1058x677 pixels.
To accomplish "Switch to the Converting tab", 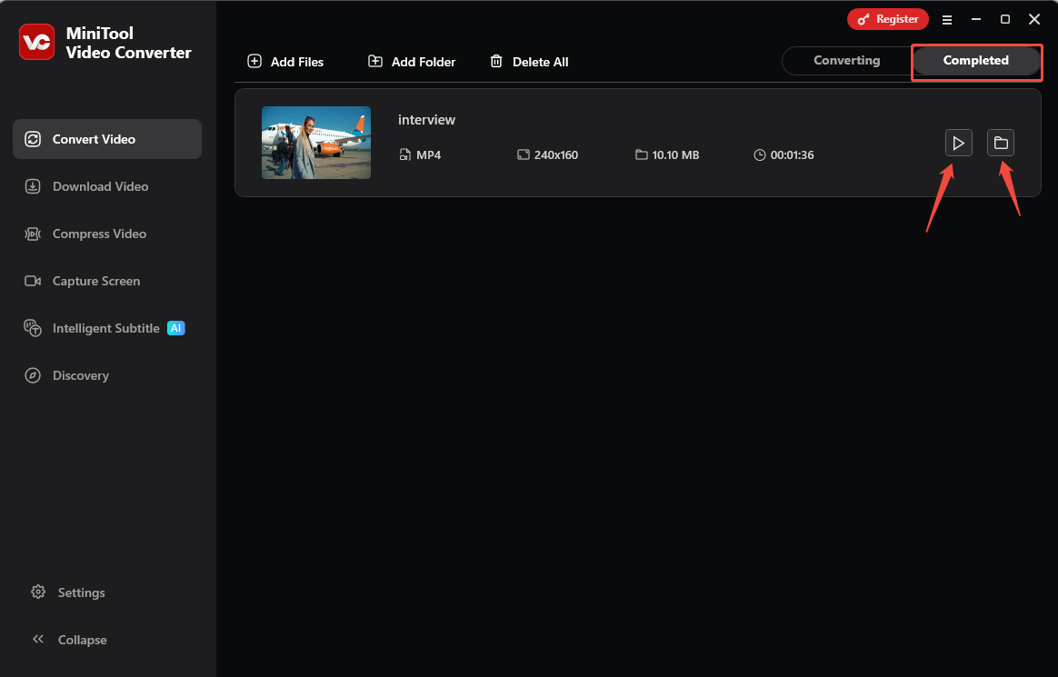I will (x=845, y=60).
